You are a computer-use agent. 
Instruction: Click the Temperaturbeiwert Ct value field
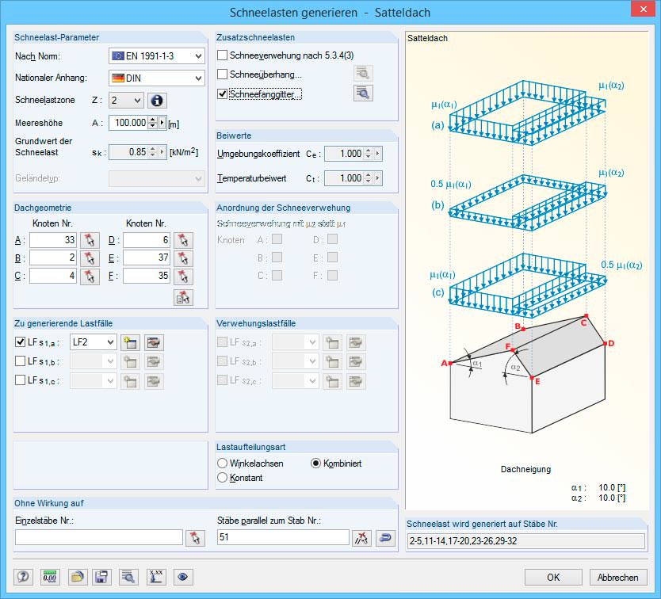click(345, 178)
